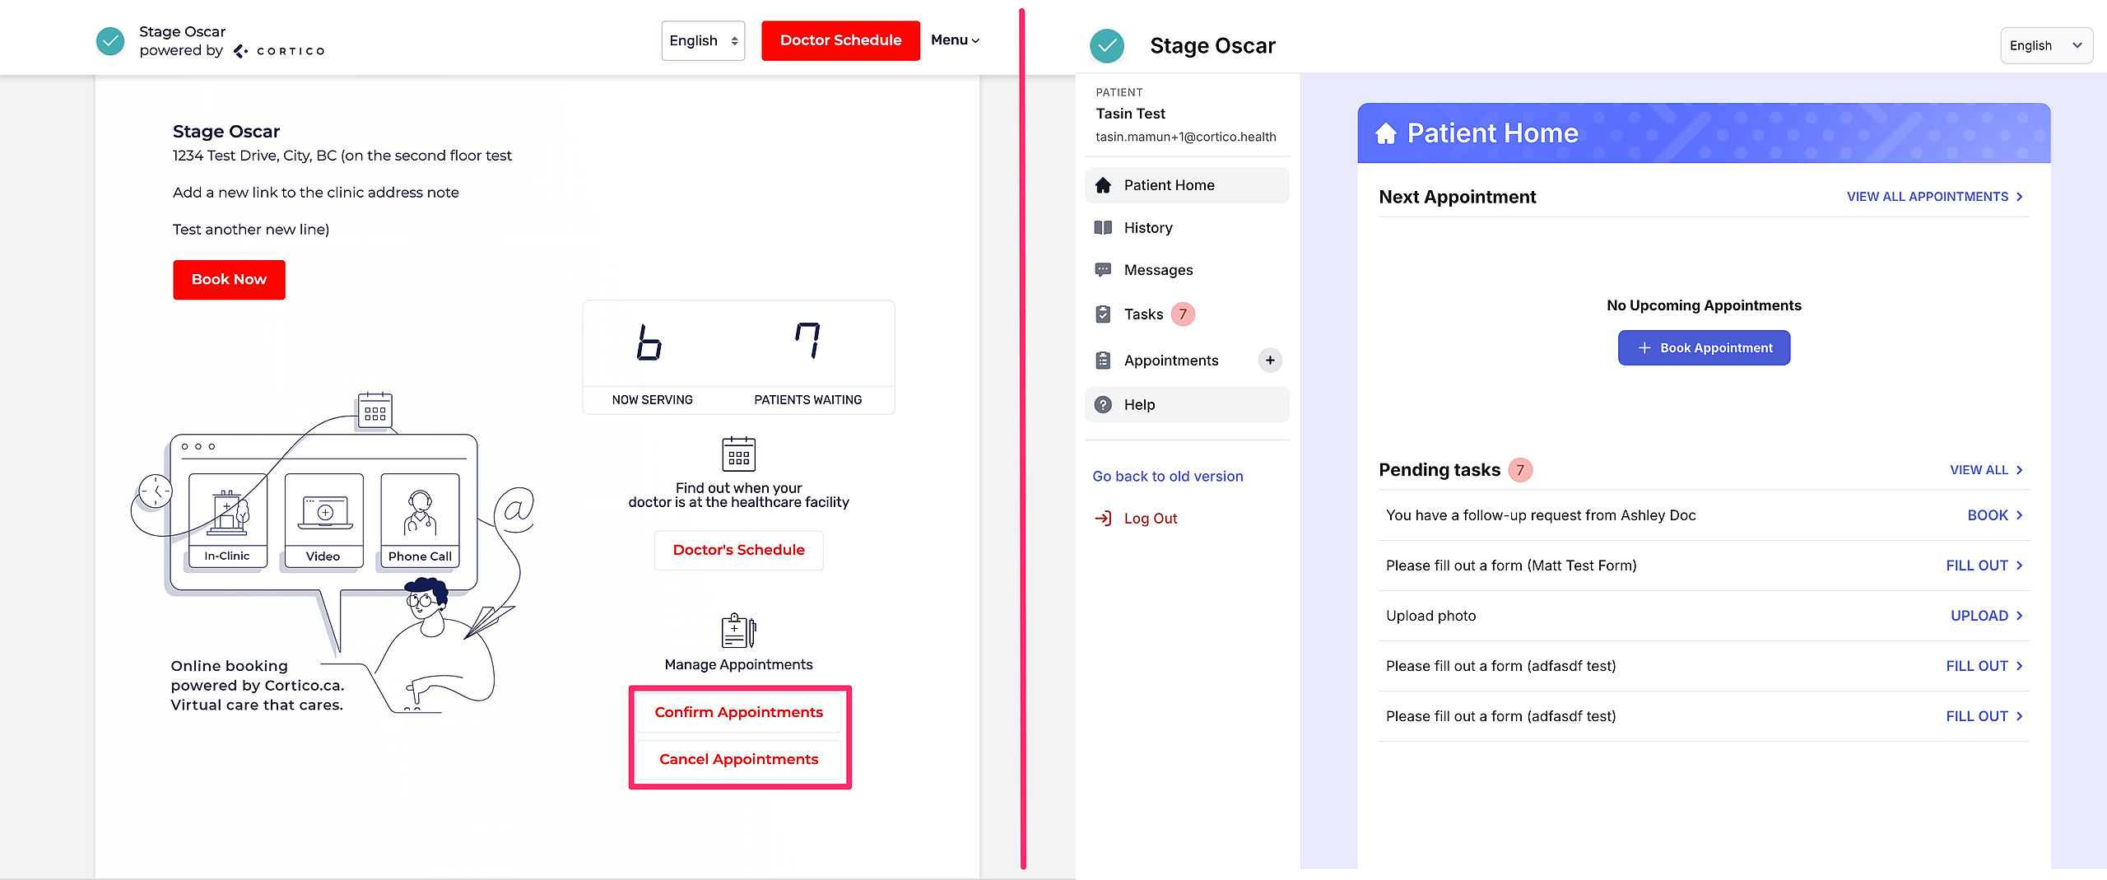Click the calendar icon above Doctor's Schedule
This screenshot has width=2107, height=880.
pos(738,454)
